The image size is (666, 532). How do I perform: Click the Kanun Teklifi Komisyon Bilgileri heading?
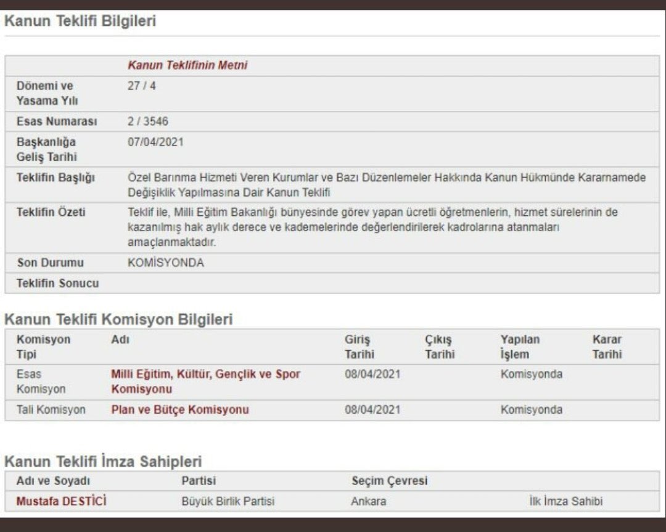pyautogui.click(x=118, y=319)
